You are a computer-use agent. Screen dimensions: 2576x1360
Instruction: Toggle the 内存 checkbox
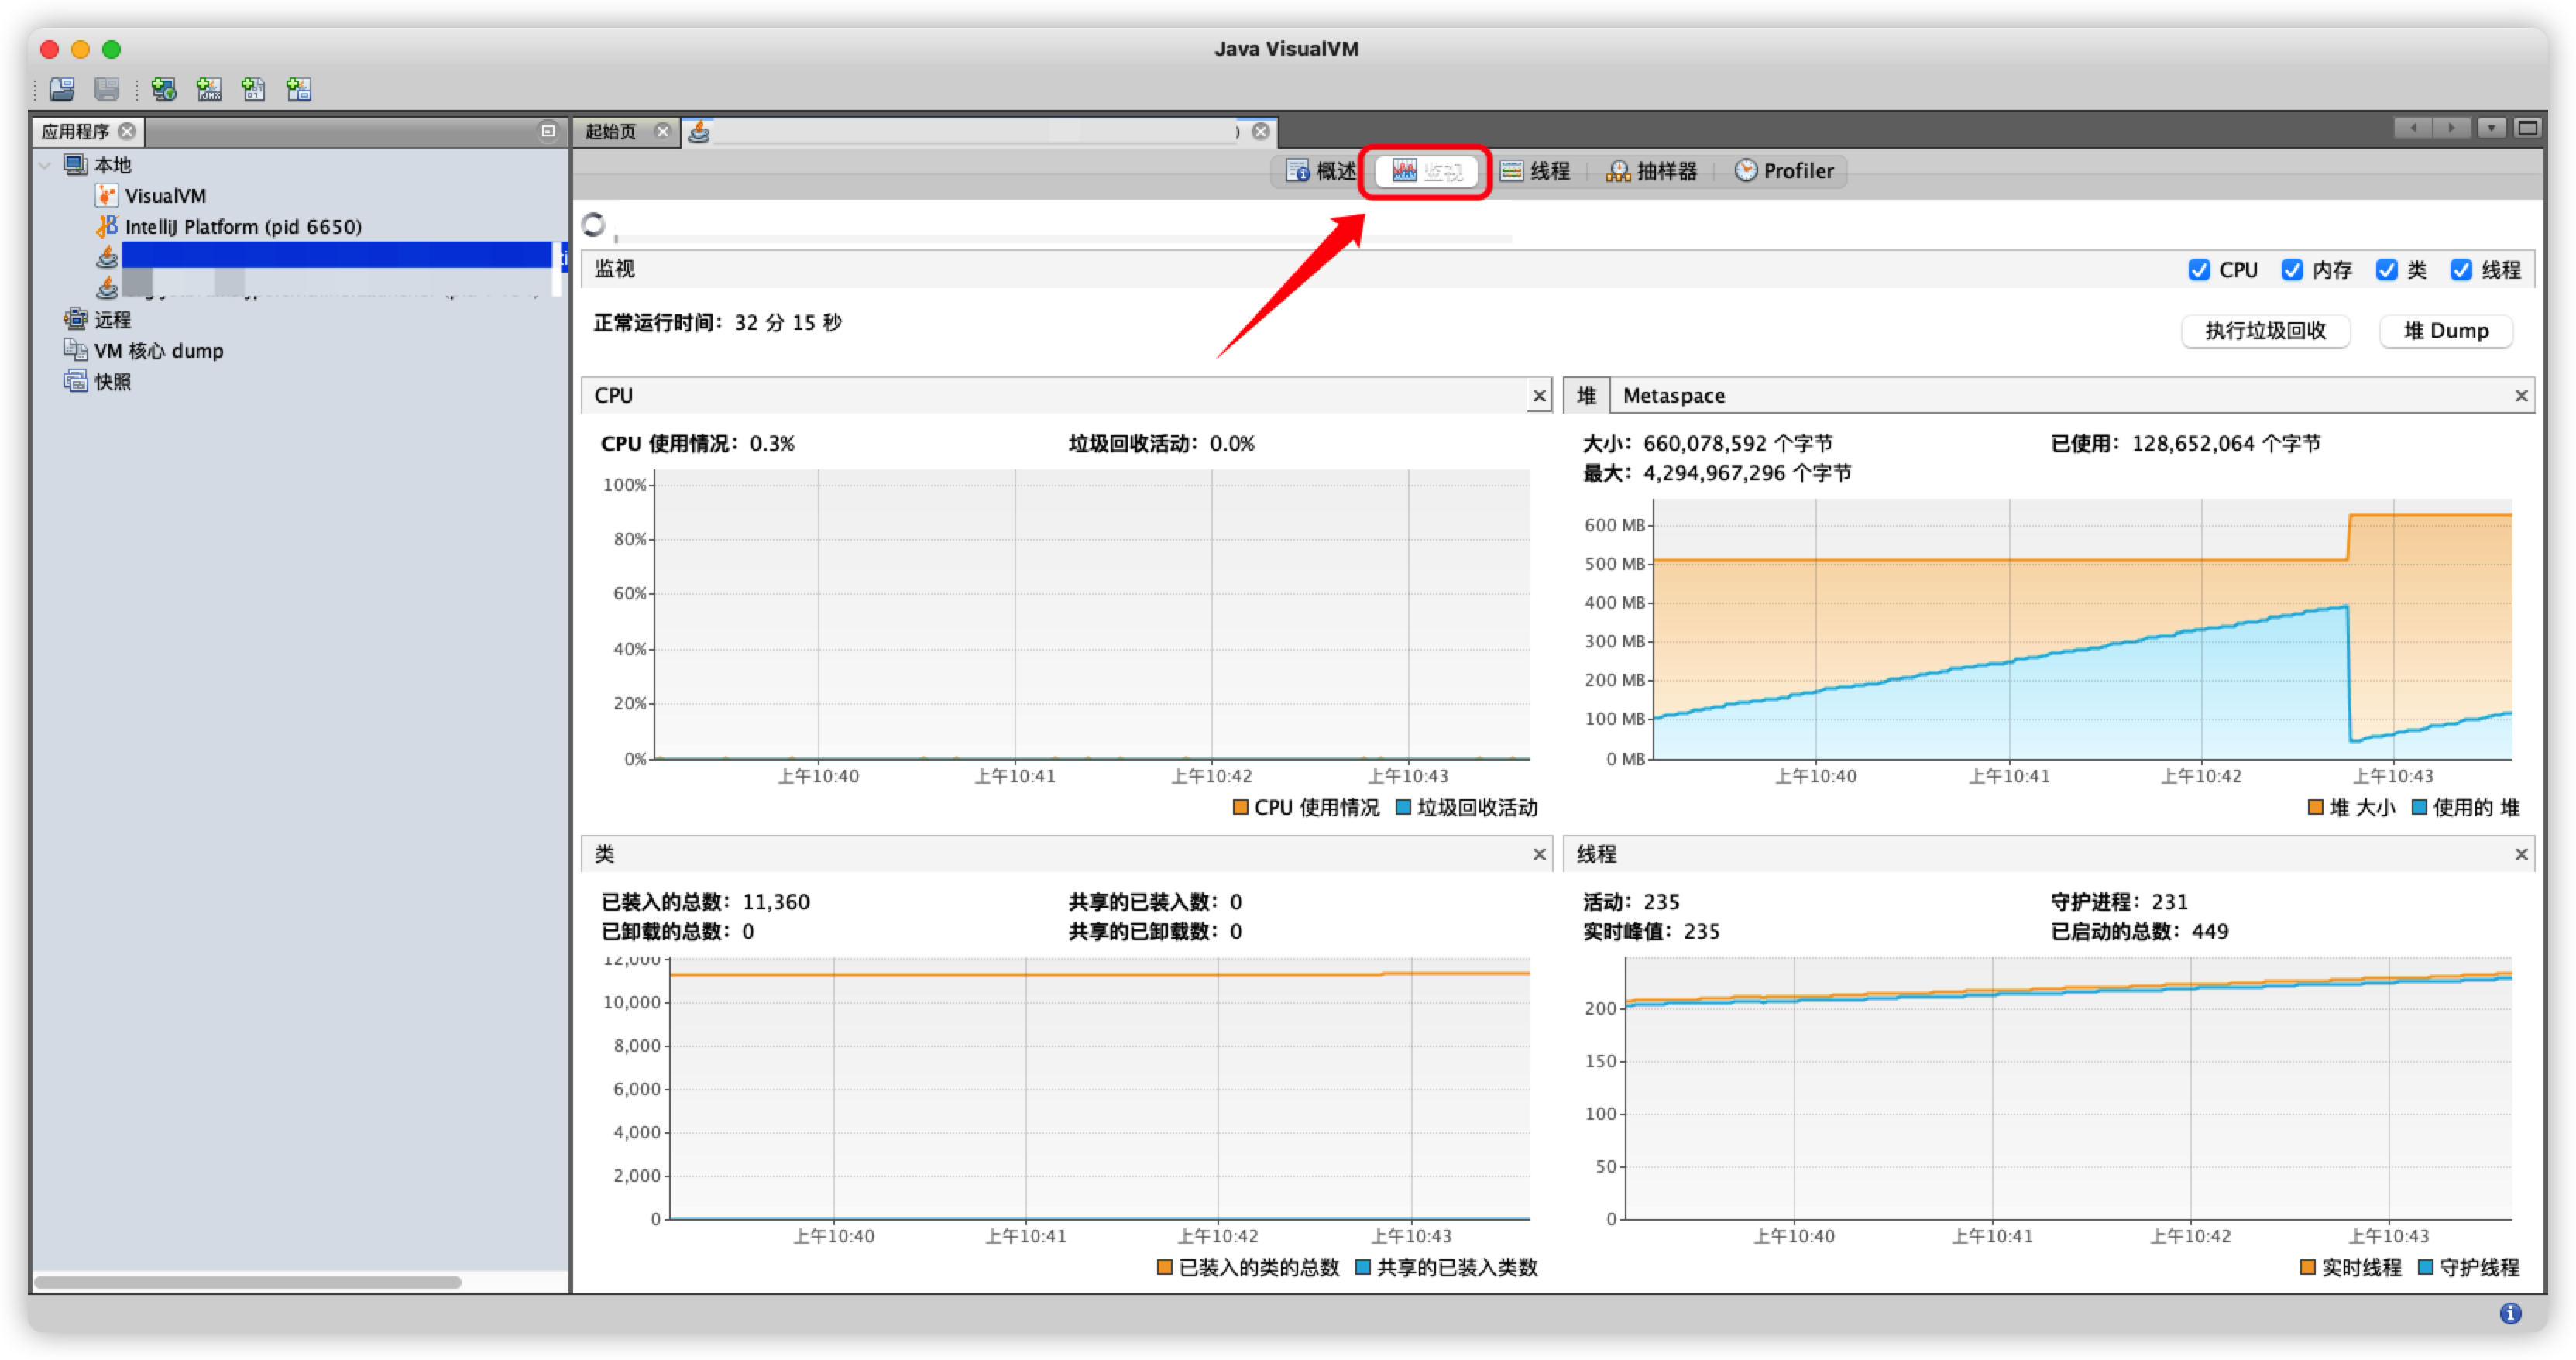tap(2292, 270)
